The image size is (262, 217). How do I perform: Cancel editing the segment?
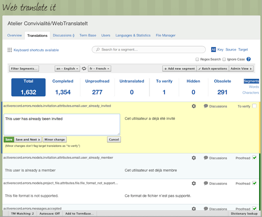pos(114,139)
